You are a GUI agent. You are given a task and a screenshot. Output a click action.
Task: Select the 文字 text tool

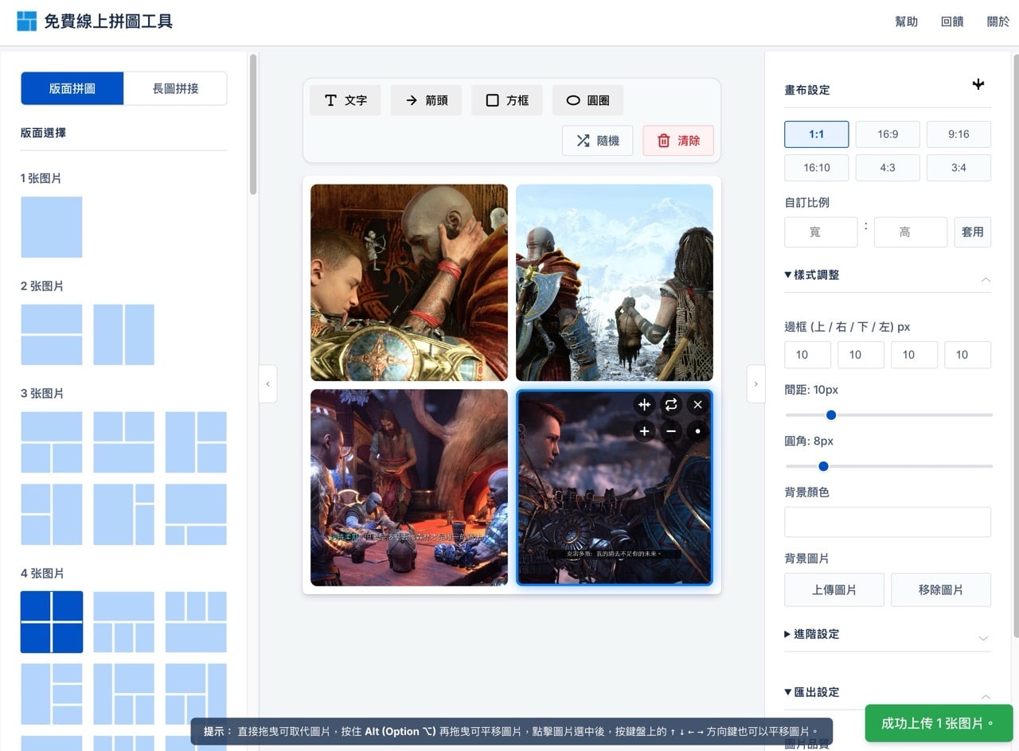346,100
